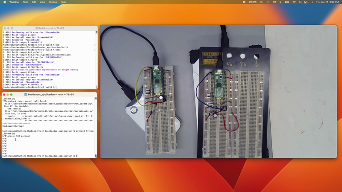Click the screen recording indicator icon
This screenshot has height=192, width=342.
[244, 2]
